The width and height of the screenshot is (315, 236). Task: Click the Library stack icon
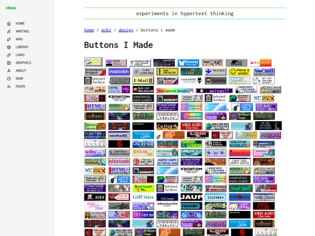[9, 47]
